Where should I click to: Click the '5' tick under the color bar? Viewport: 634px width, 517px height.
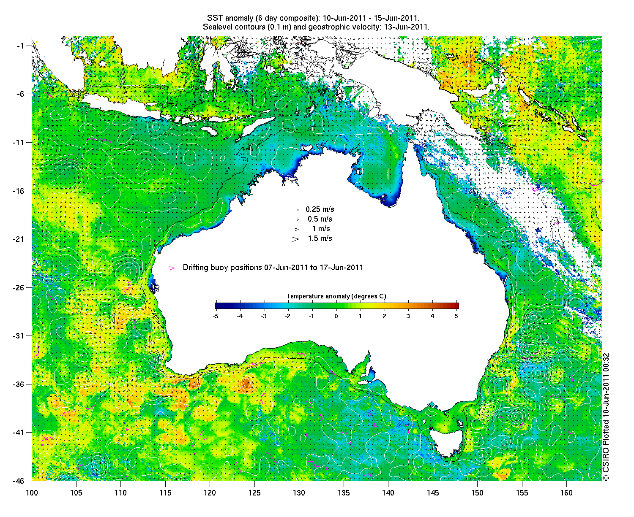(456, 316)
